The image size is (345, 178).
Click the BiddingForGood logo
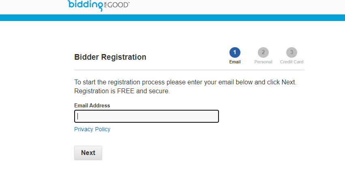pyautogui.click(x=99, y=5)
